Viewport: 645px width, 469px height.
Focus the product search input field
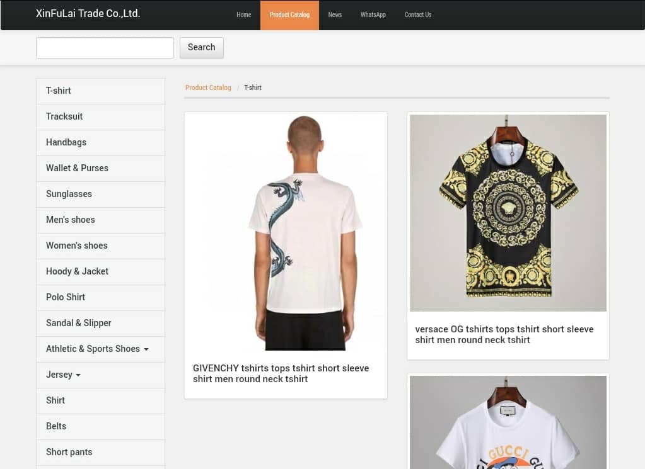pyautogui.click(x=105, y=48)
